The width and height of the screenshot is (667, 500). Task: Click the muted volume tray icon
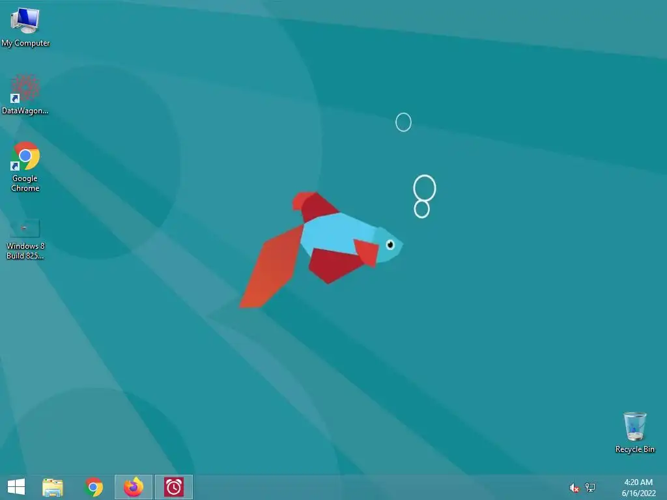tap(574, 488)
